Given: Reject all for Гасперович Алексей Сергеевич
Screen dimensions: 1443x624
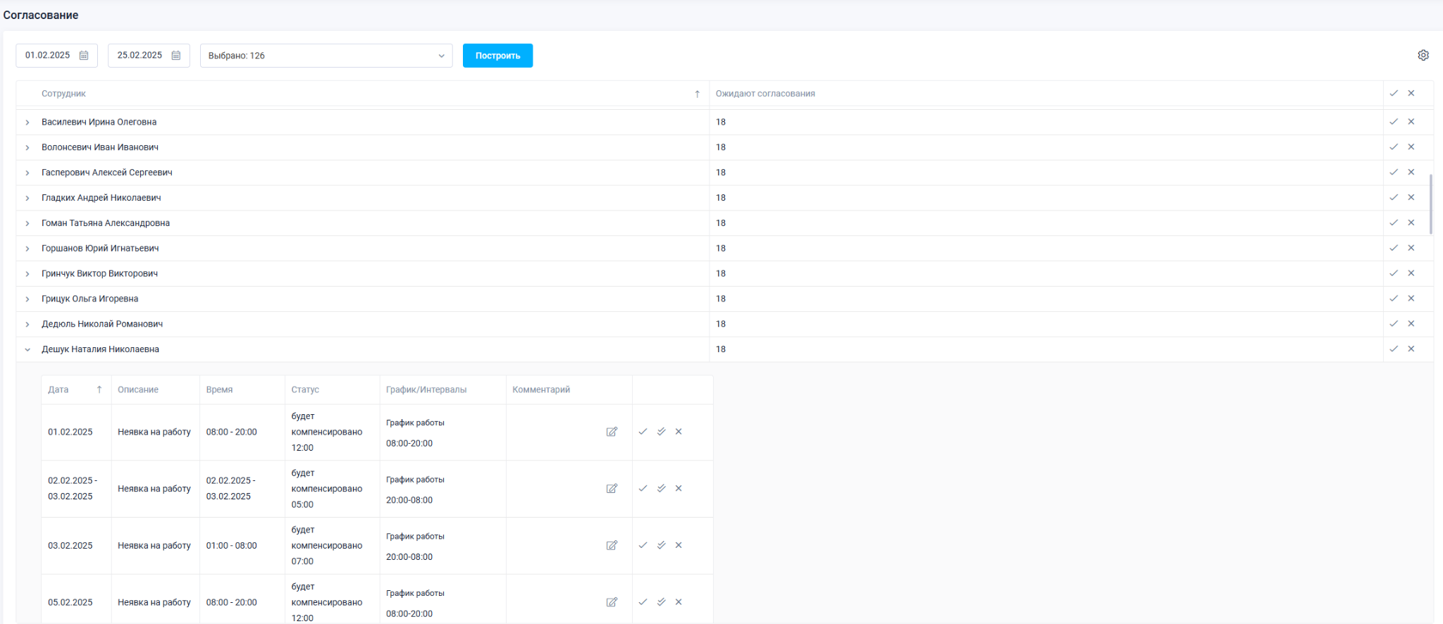Looking at the screenshot, I should (1411, 172).
